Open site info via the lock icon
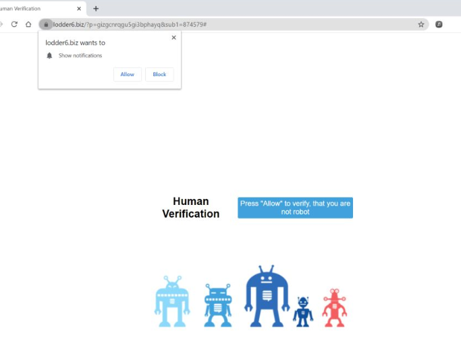The width and height of the screenshot is (461, 360). click(46, 24)
